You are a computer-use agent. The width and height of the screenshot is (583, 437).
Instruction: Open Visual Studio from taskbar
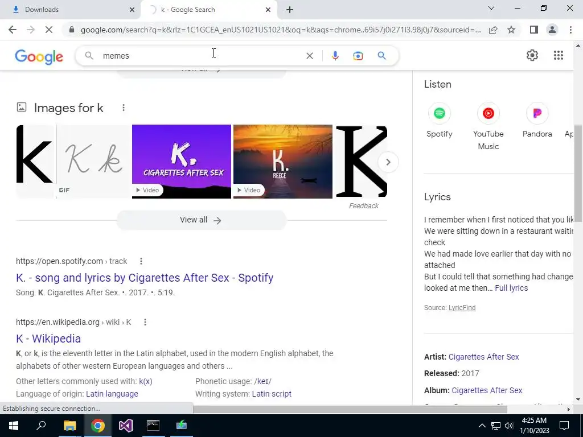(125, 426)
